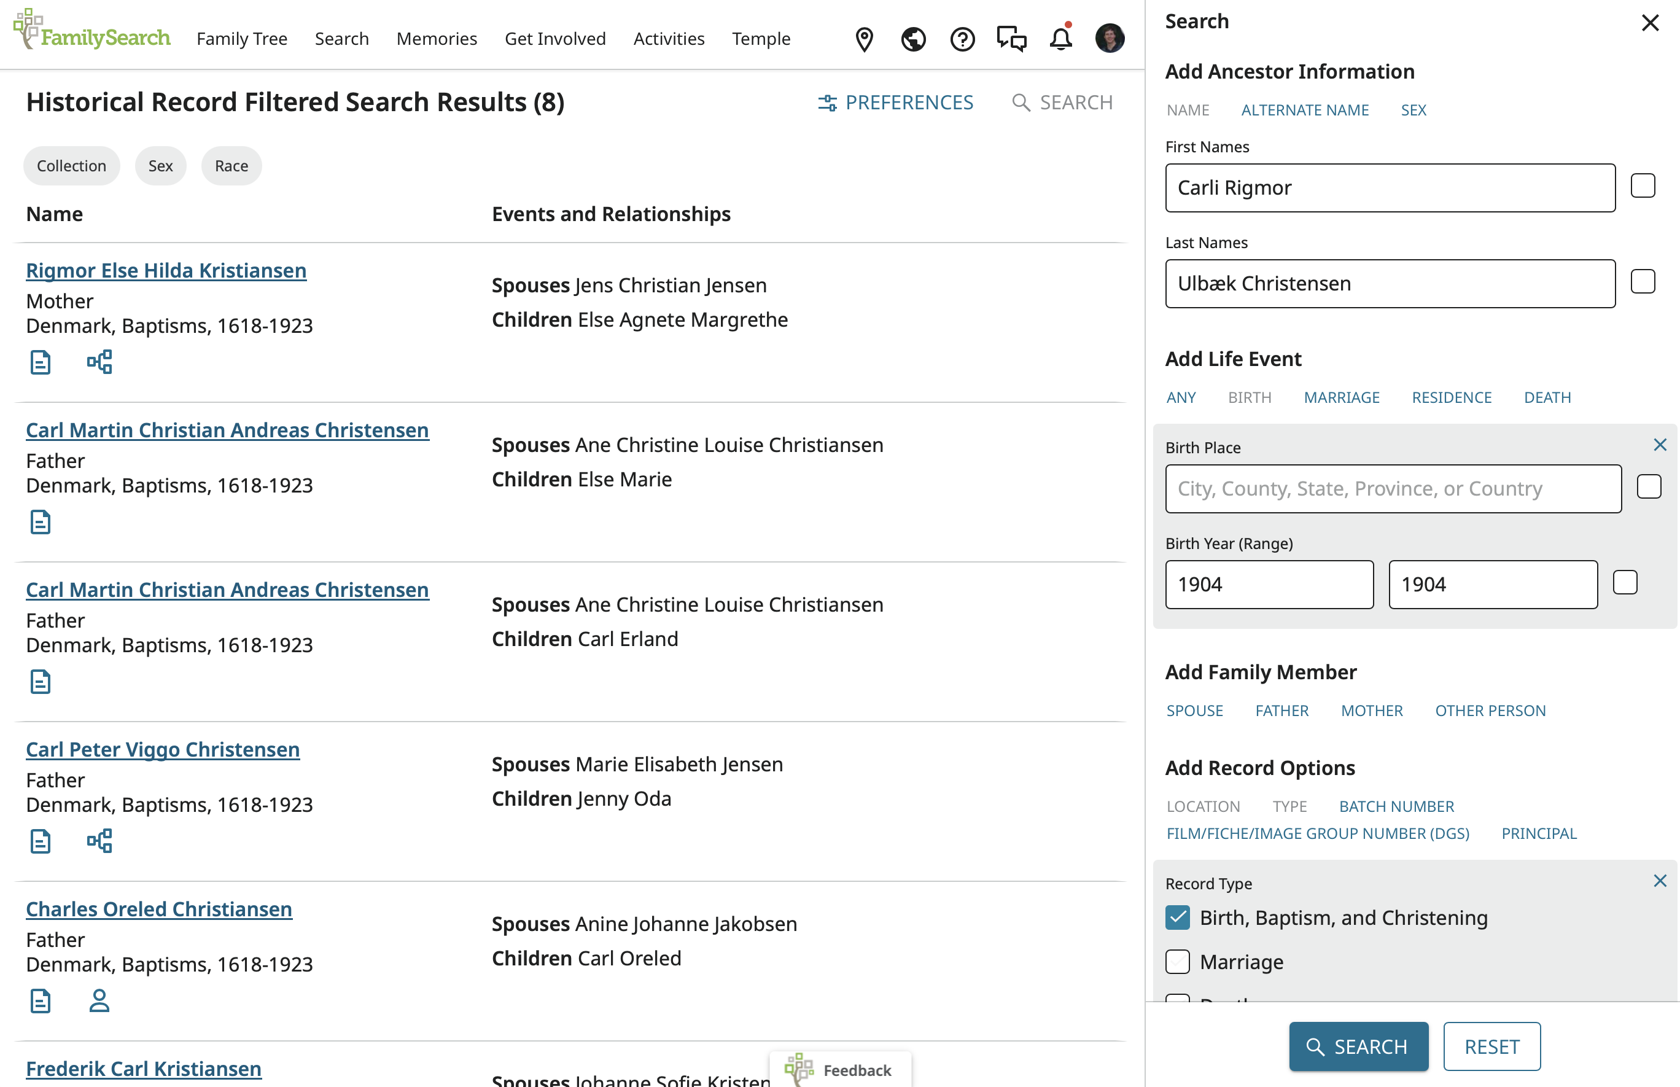Open the chat messages icon
This screenshot has width=1680, height=1087.
(1011, 39)
